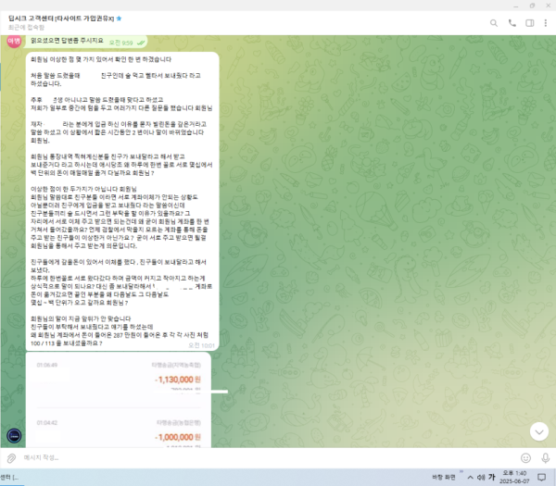Open the Windows notification center icon

coord(541,477)
